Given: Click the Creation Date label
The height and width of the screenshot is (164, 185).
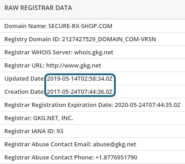Looking at the screenshot, I should pos(24,92).
